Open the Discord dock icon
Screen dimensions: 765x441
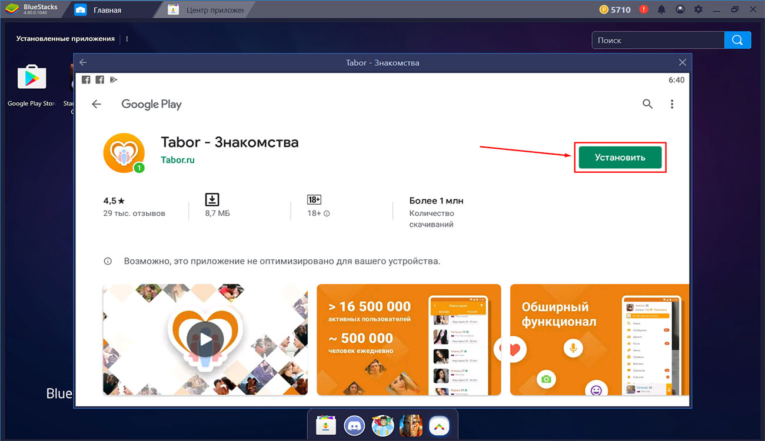tap(354, 425)
